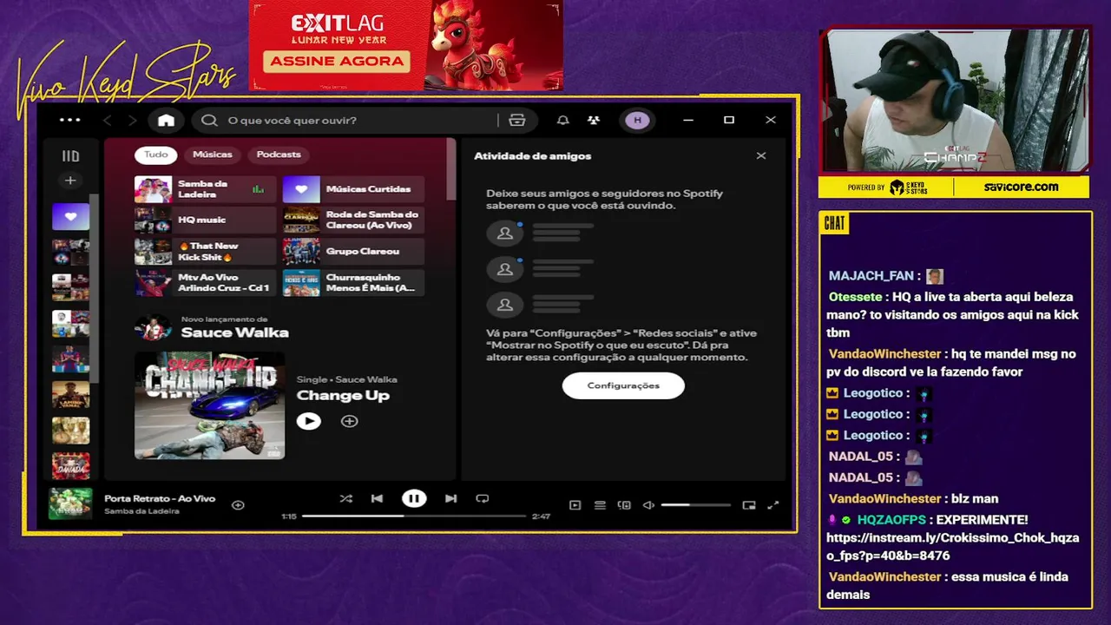Click Change Up single title

pyautogui.click(x=343, y=396)
